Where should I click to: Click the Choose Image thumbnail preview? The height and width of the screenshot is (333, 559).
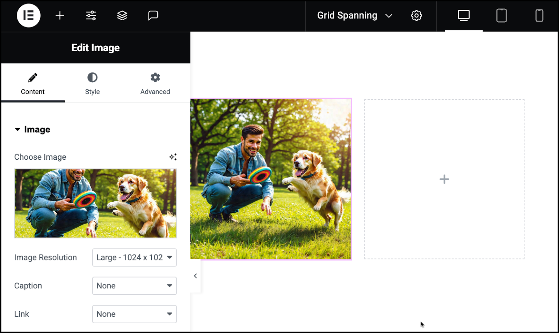point(95,203)
